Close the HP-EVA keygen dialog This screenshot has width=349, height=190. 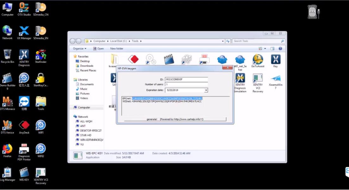227,68
